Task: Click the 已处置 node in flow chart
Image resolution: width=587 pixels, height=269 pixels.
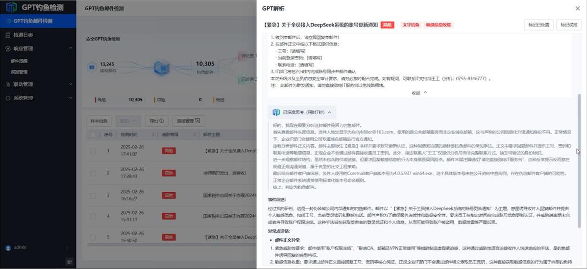Action: pyautogui.click(x=248, y=79)
